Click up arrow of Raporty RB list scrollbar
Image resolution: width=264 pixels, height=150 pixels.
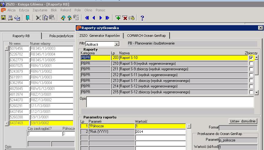6,48
